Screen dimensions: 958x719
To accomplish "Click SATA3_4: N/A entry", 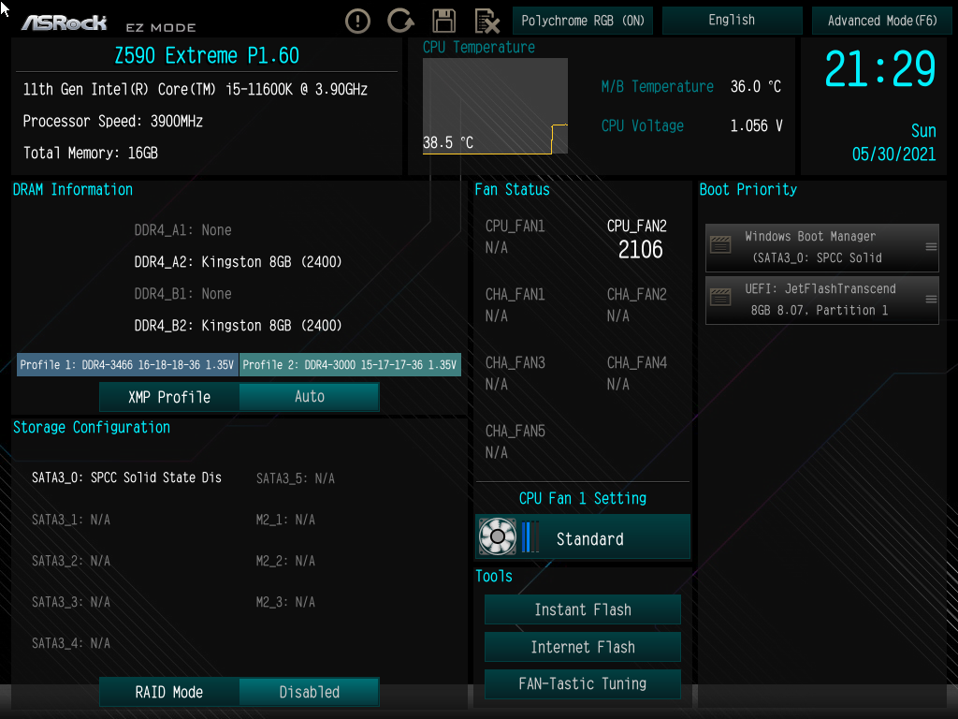I will click(71, 643).
